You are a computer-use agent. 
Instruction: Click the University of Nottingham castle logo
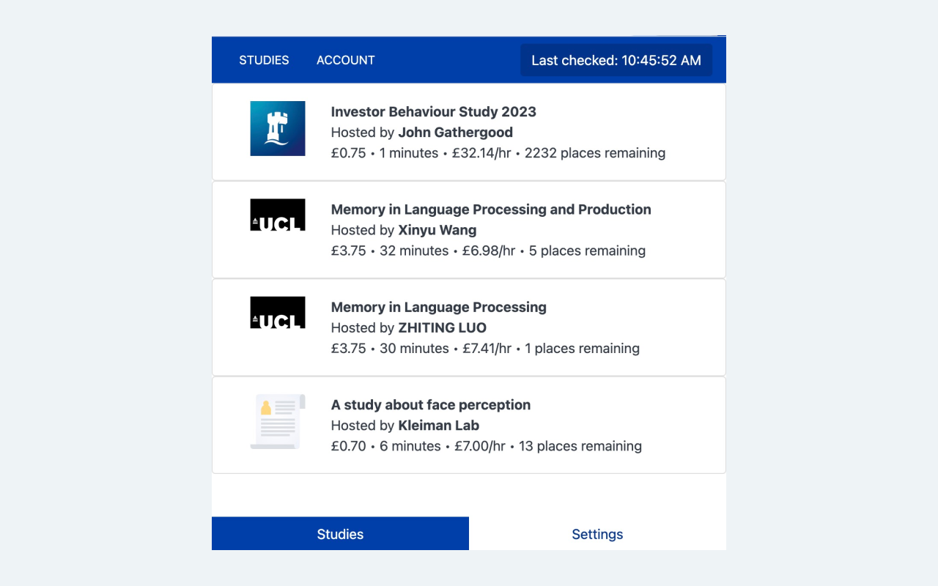[x=278, y=128]
